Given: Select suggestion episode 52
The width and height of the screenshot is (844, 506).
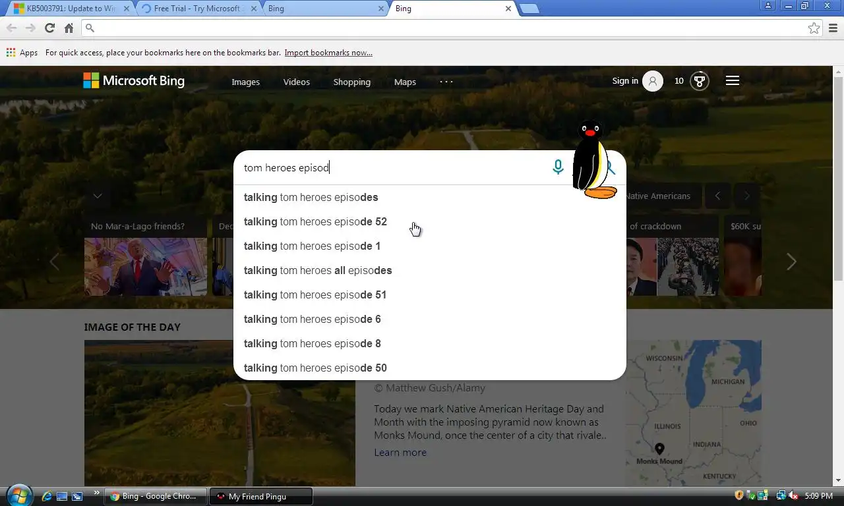Looking at the screenshot, I should click(x=430, y=221).
